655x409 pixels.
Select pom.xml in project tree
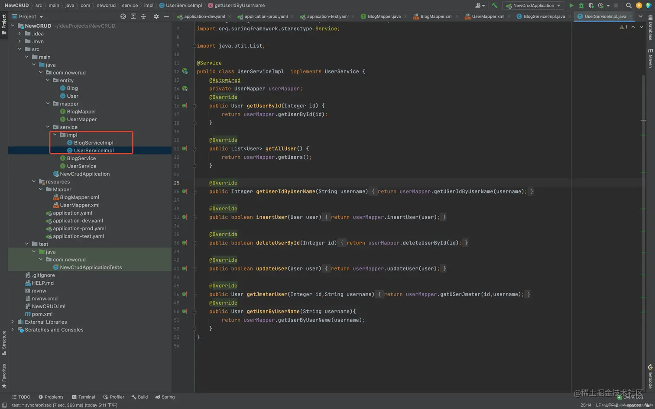coord(42,314)
